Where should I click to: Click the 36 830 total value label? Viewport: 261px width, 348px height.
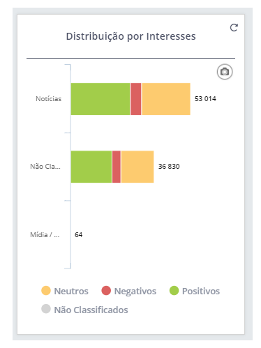(169, 167)
